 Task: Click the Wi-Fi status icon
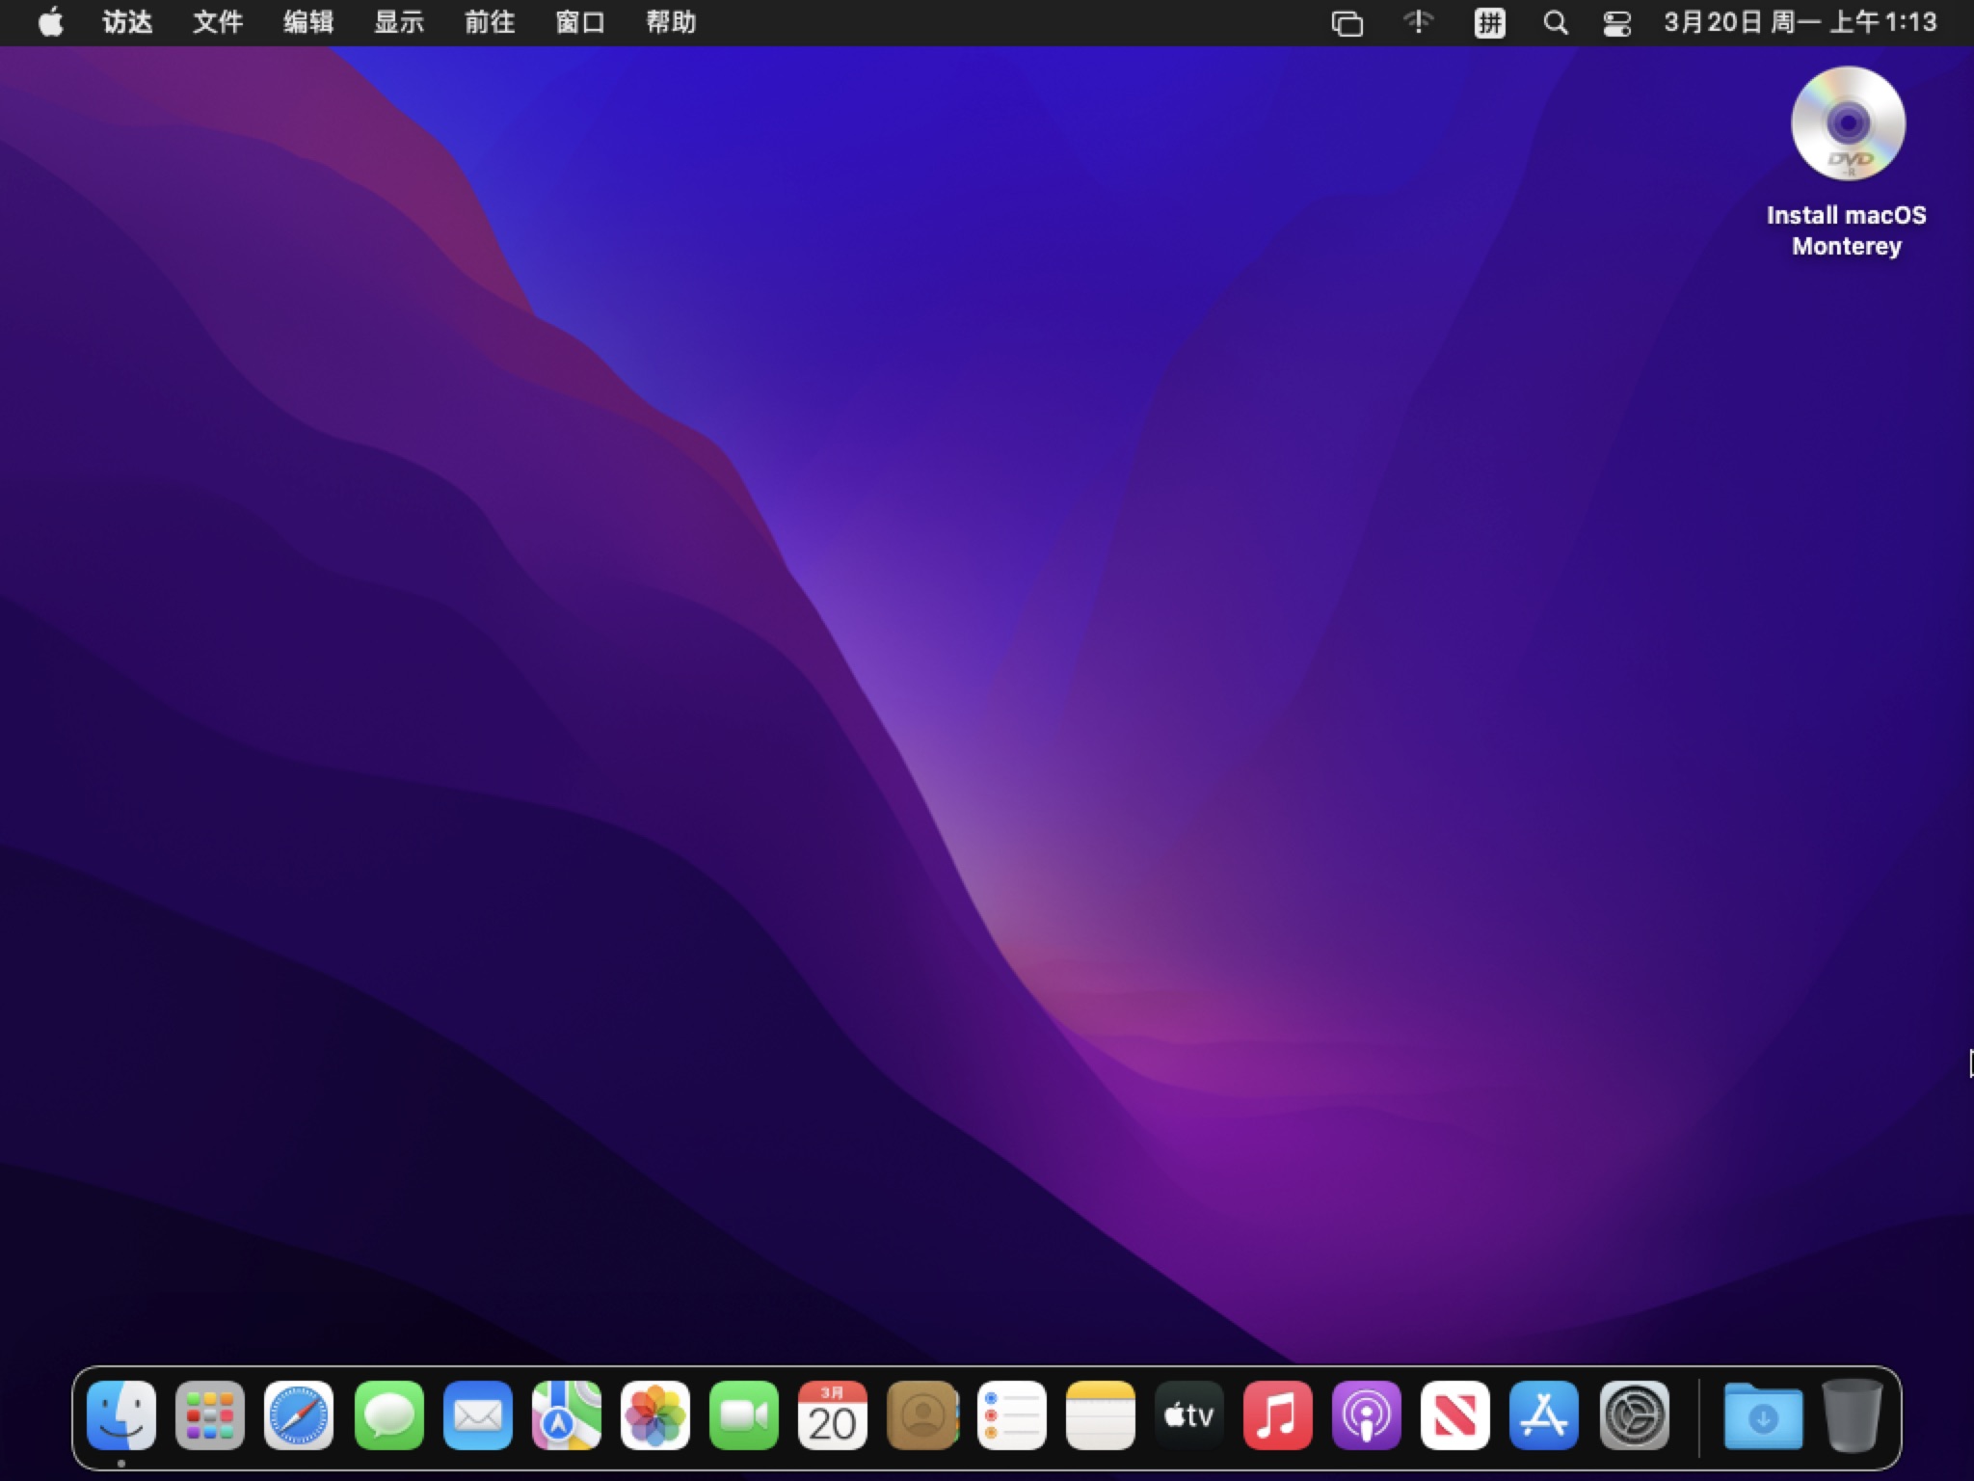[1418, 22]
